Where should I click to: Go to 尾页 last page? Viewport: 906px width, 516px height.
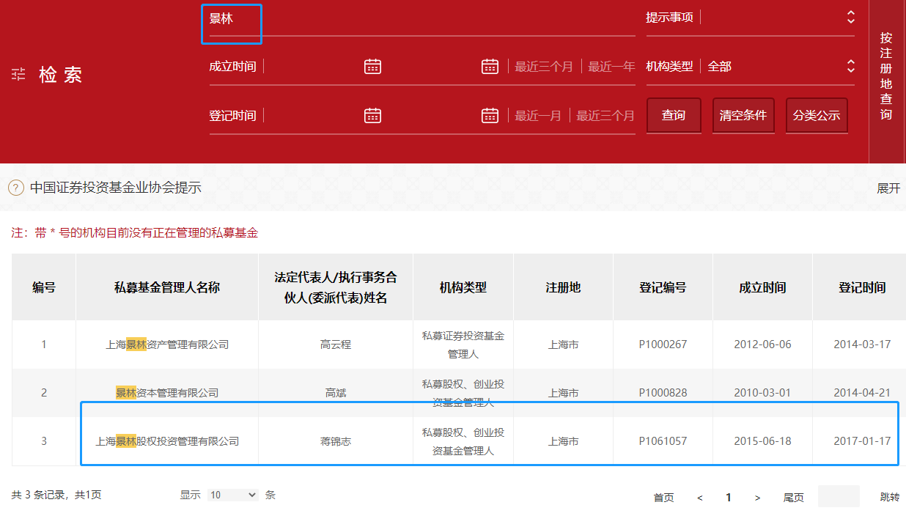click(793, 498)
